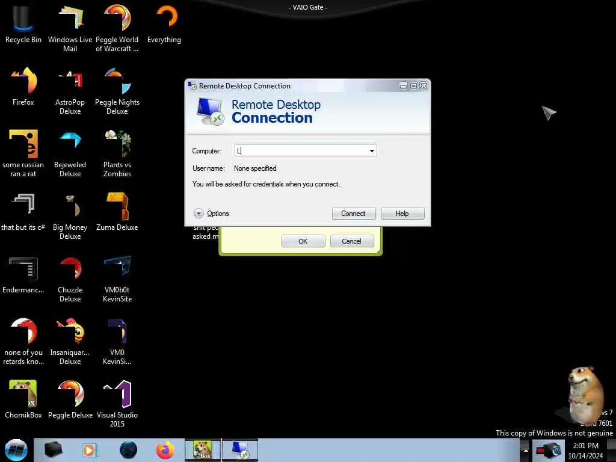The image size is (616, 462).
Task: Select the VM0b0t KevinSite icon
Action: pos(117,279)
